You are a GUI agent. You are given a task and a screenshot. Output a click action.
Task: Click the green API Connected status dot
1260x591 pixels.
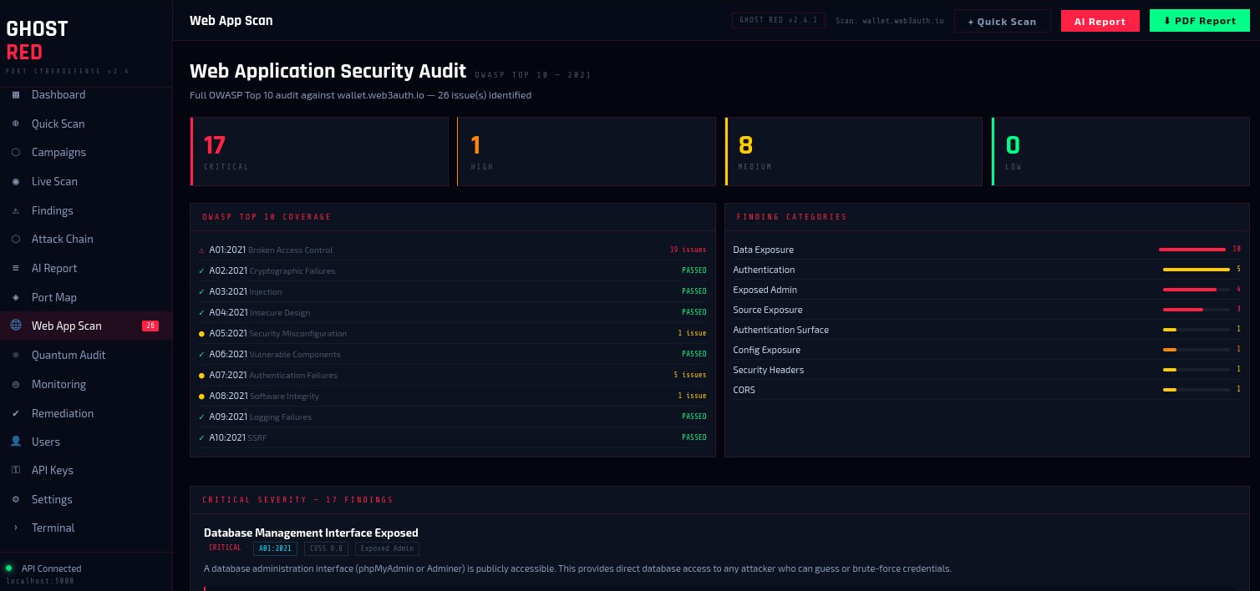click(x=8, y=568)
